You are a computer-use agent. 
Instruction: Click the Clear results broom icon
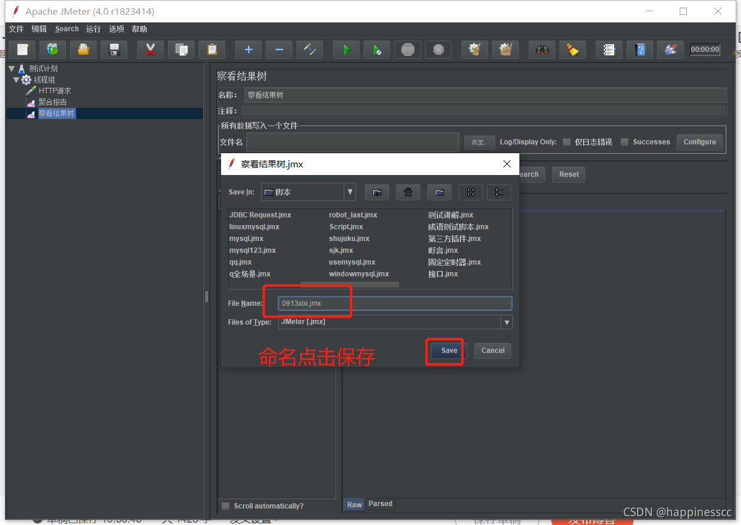[475, 49]
